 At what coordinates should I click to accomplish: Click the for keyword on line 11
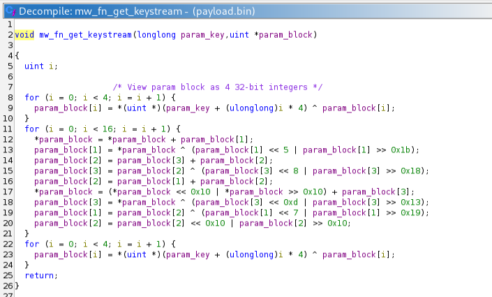[x=32, y=129]
